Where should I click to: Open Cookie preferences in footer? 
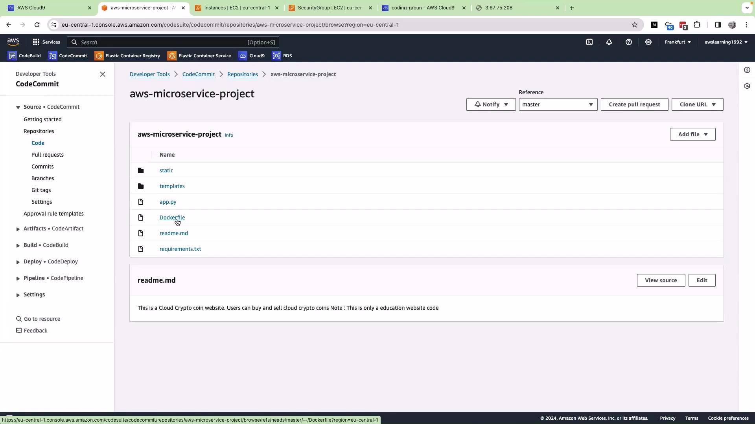point(728,418)
